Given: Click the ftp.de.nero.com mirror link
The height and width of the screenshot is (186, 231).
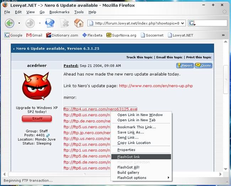Looking at the screenshot, I should [87, 121].
